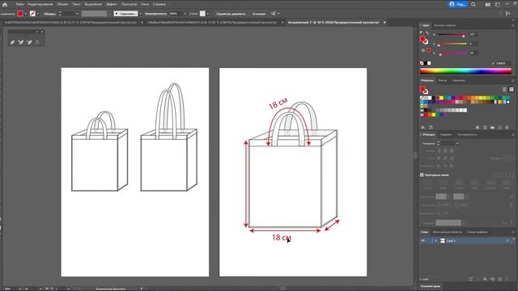Image resolution: width=518 pixels, height=291 pixels.
Task: Switch to the Монтажные области tab
Action: [447, 232]
